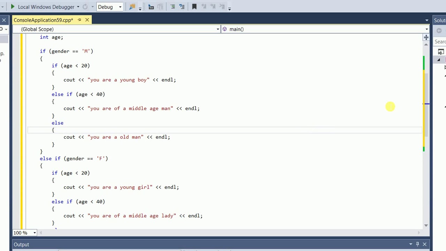Select the ConsoleApplication59.cpp tab
The width and height of the screenshot is (446, 251).
pyautogui.click(x=43, y=20)
